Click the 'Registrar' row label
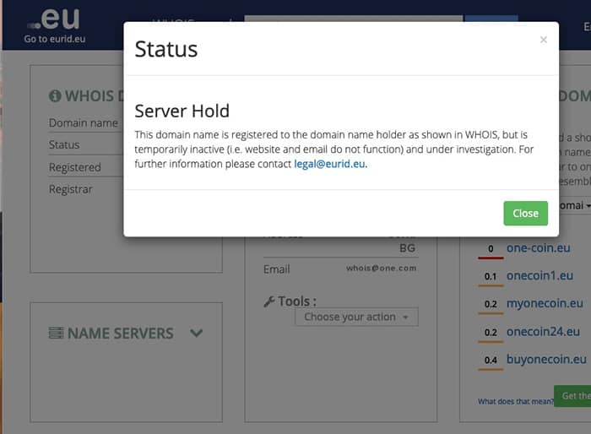The height and width of the screenshot is (434, 591). [x=70, y=189]
